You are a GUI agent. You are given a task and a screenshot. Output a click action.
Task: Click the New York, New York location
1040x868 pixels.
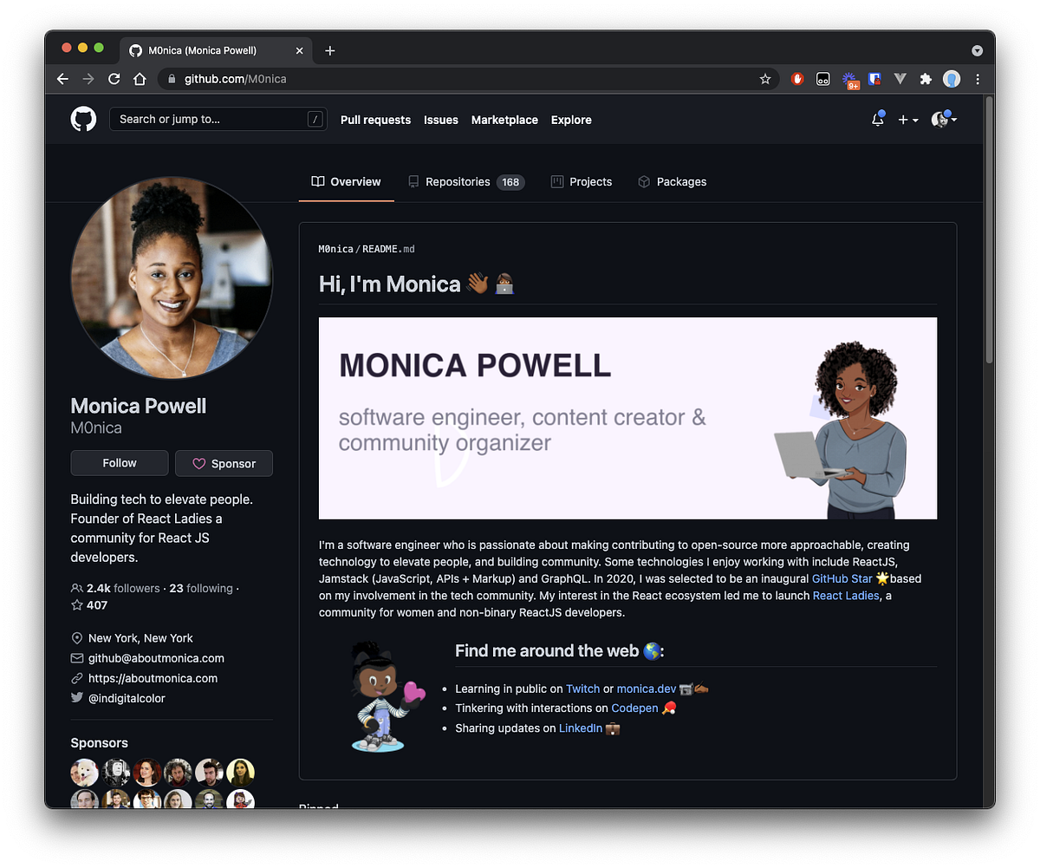pyautogui.click(x=140, y=638)
